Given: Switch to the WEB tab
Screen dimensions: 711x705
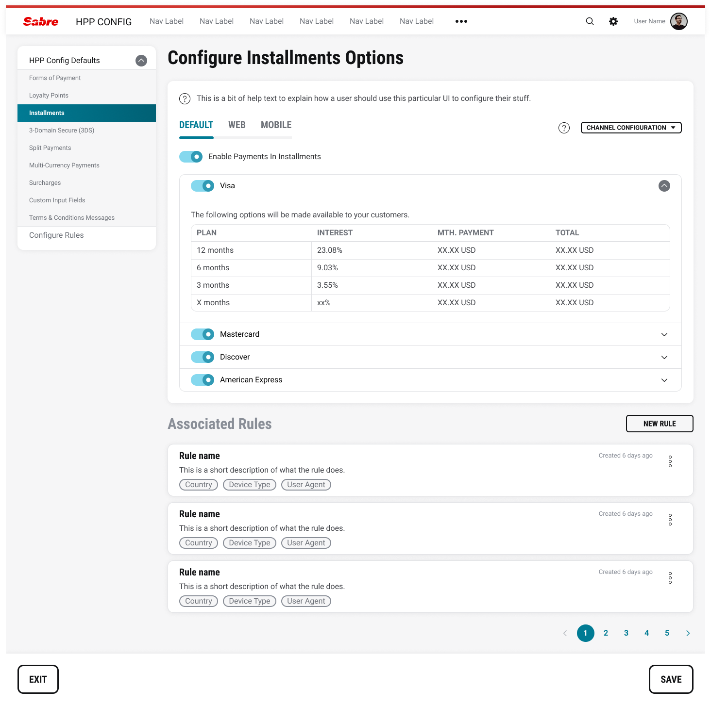Looking at the screenshot, I should [x=237, y=125].
